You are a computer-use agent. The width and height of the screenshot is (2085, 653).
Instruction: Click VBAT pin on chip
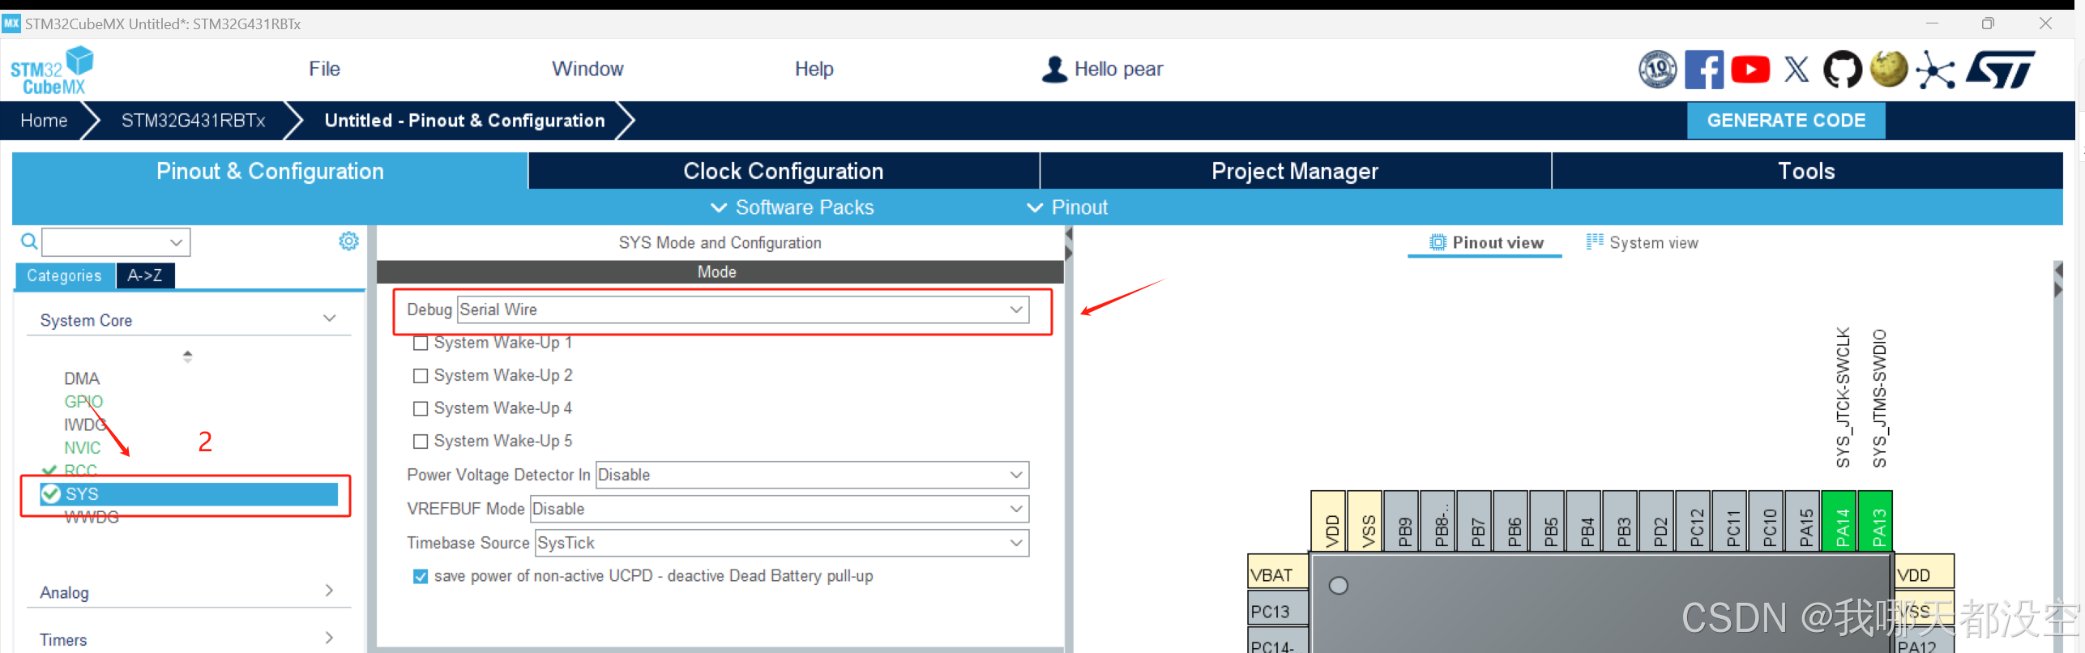pos(1277,573)
